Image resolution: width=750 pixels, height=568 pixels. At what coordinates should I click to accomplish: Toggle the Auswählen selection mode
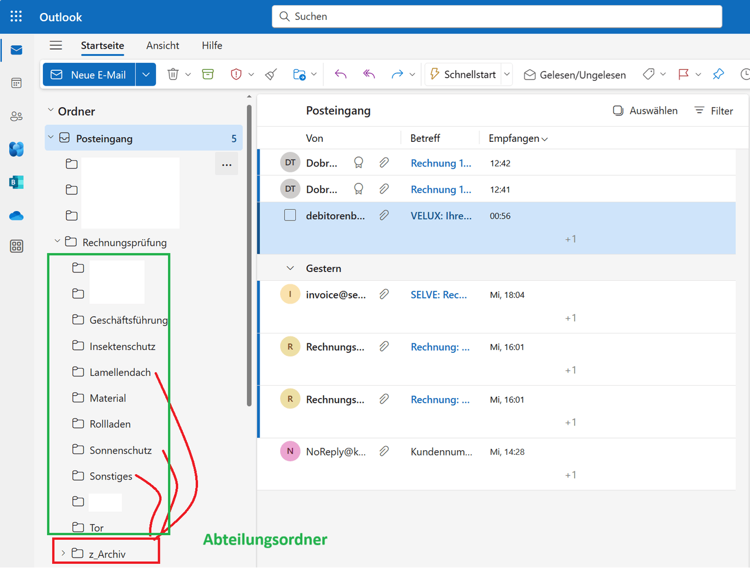pos(645,111)
